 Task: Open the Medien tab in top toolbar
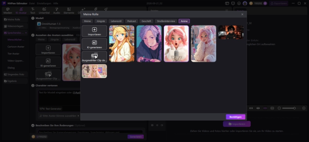point(8,11)
